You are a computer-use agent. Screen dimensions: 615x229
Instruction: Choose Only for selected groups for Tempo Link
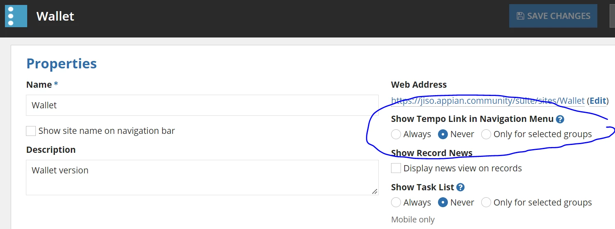pyautogui.click(x=486, y=134)
